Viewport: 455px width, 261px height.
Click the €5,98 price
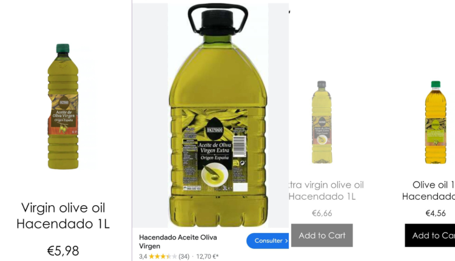pyautogui.click(x=63, y=251)
